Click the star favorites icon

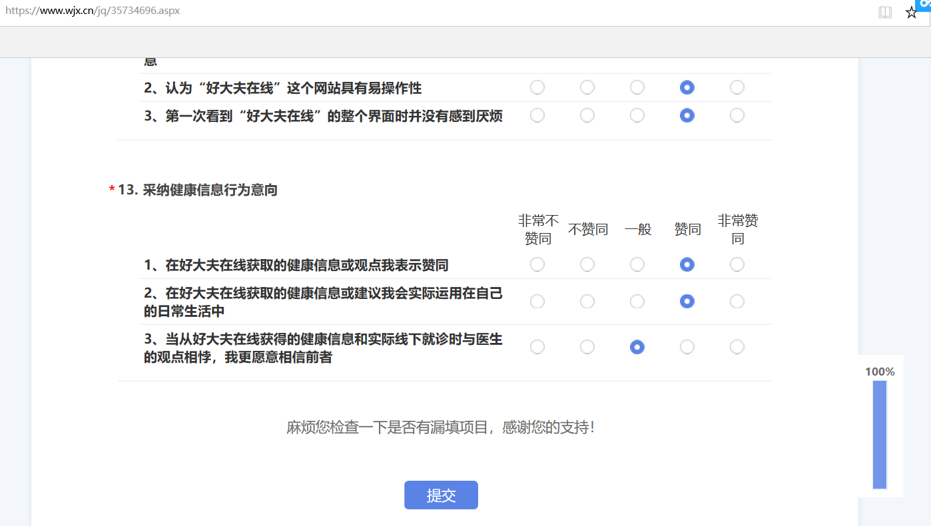click(911, 12)
